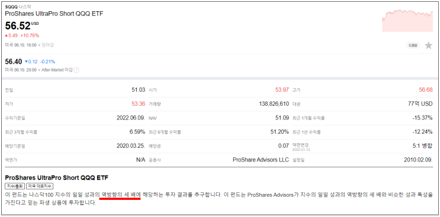Click the 배당기준일 value 2020.03.25.
This screenshot has height=217, width=440.
tap(131, 146)
